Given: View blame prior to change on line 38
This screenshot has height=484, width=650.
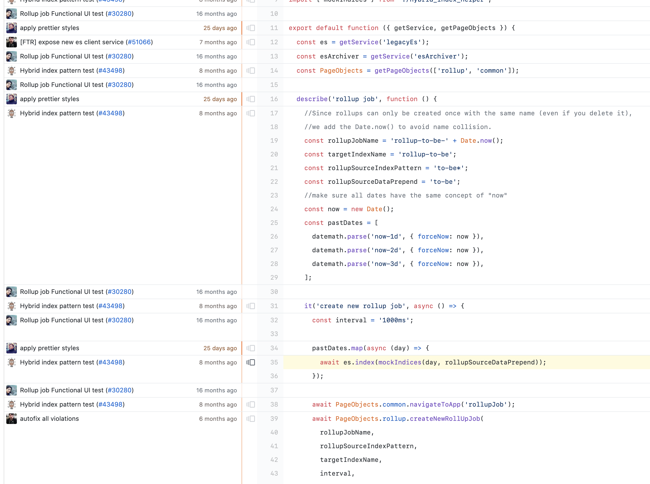Looking at the screenshot, I should 250,404.
